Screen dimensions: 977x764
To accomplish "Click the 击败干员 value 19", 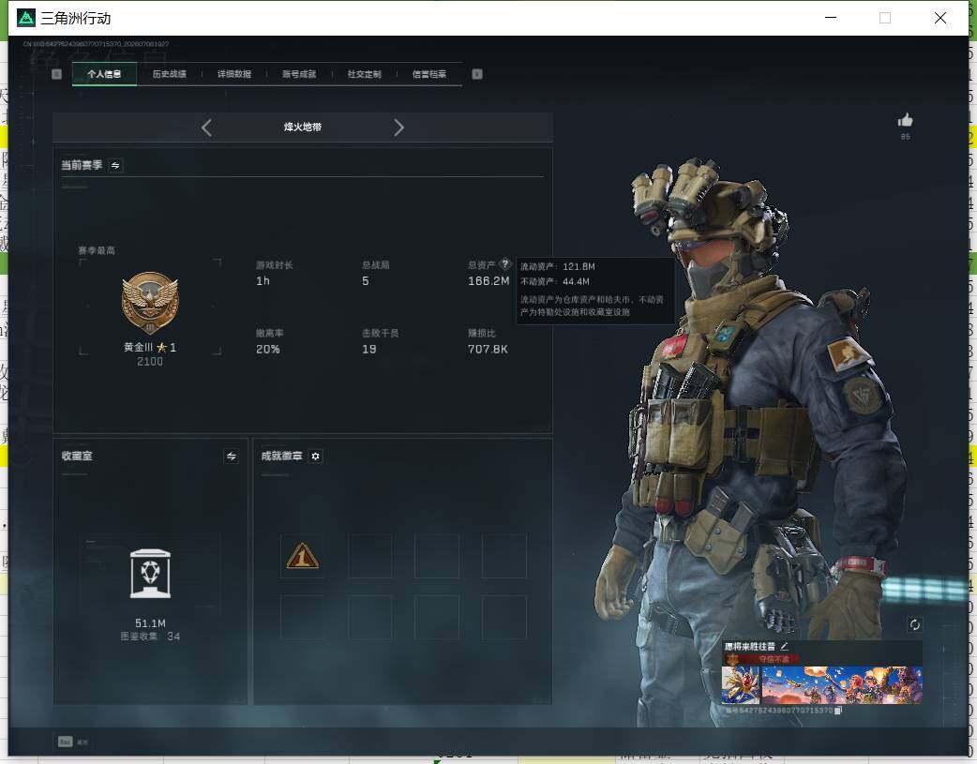I will (x=368, y=350).
